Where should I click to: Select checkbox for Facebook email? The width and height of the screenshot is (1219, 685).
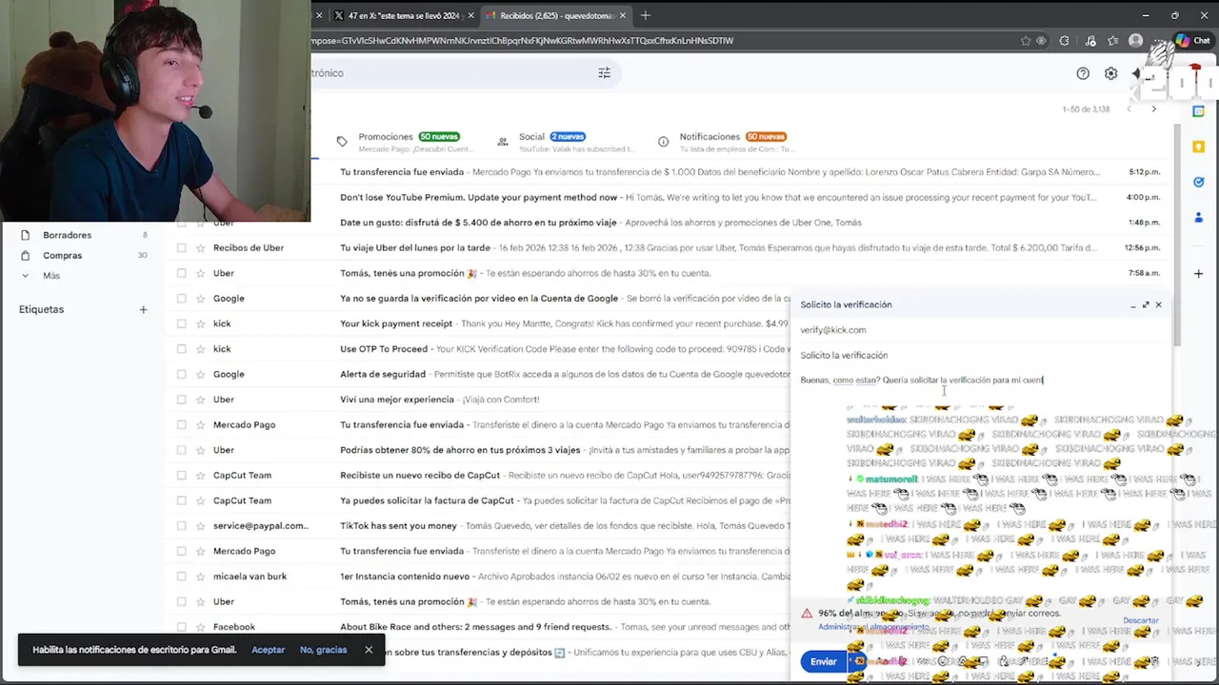[181, 627]
